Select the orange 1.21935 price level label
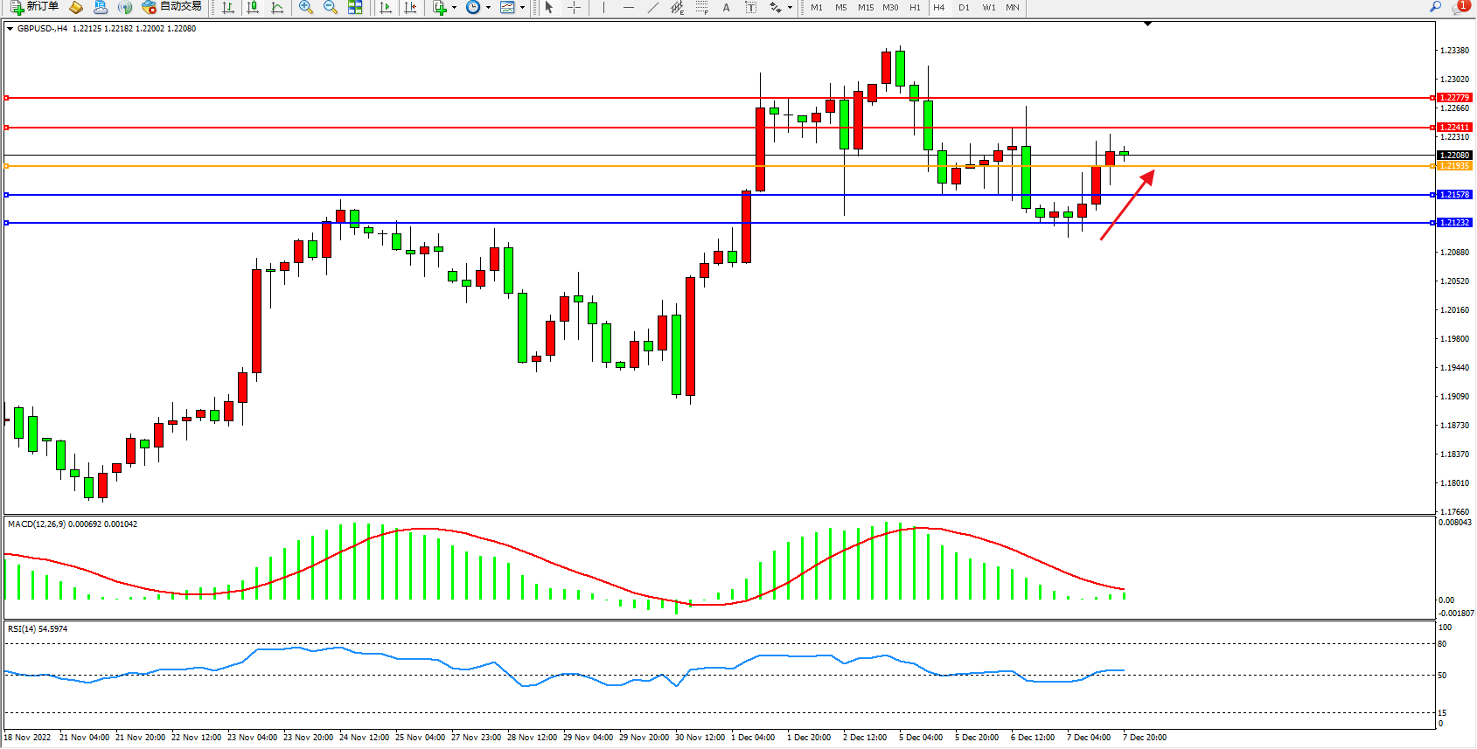The height and width of the screenshot is (749, 1477). pyautogui.click(x=1454, y=166)
